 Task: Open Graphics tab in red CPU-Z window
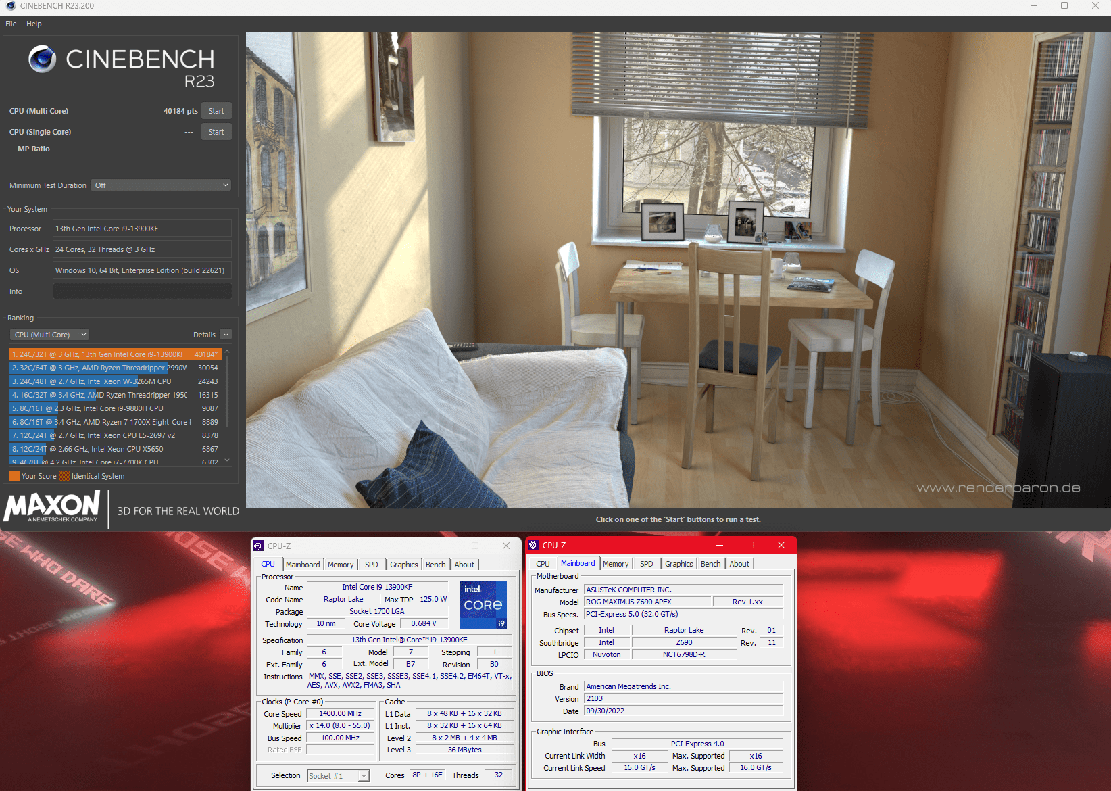tap(679, 564)
